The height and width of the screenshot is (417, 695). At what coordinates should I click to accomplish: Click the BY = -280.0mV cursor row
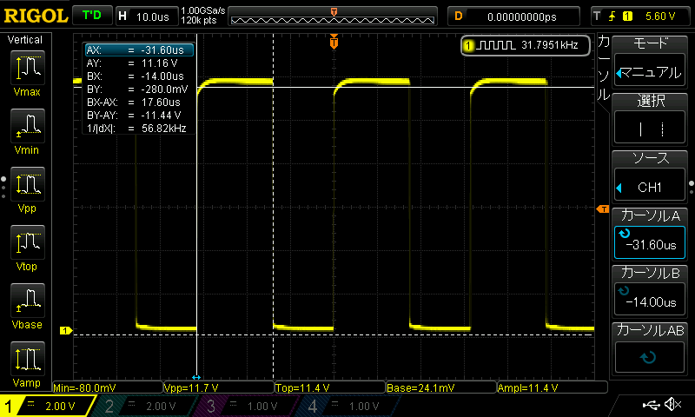tap(139, 89)
